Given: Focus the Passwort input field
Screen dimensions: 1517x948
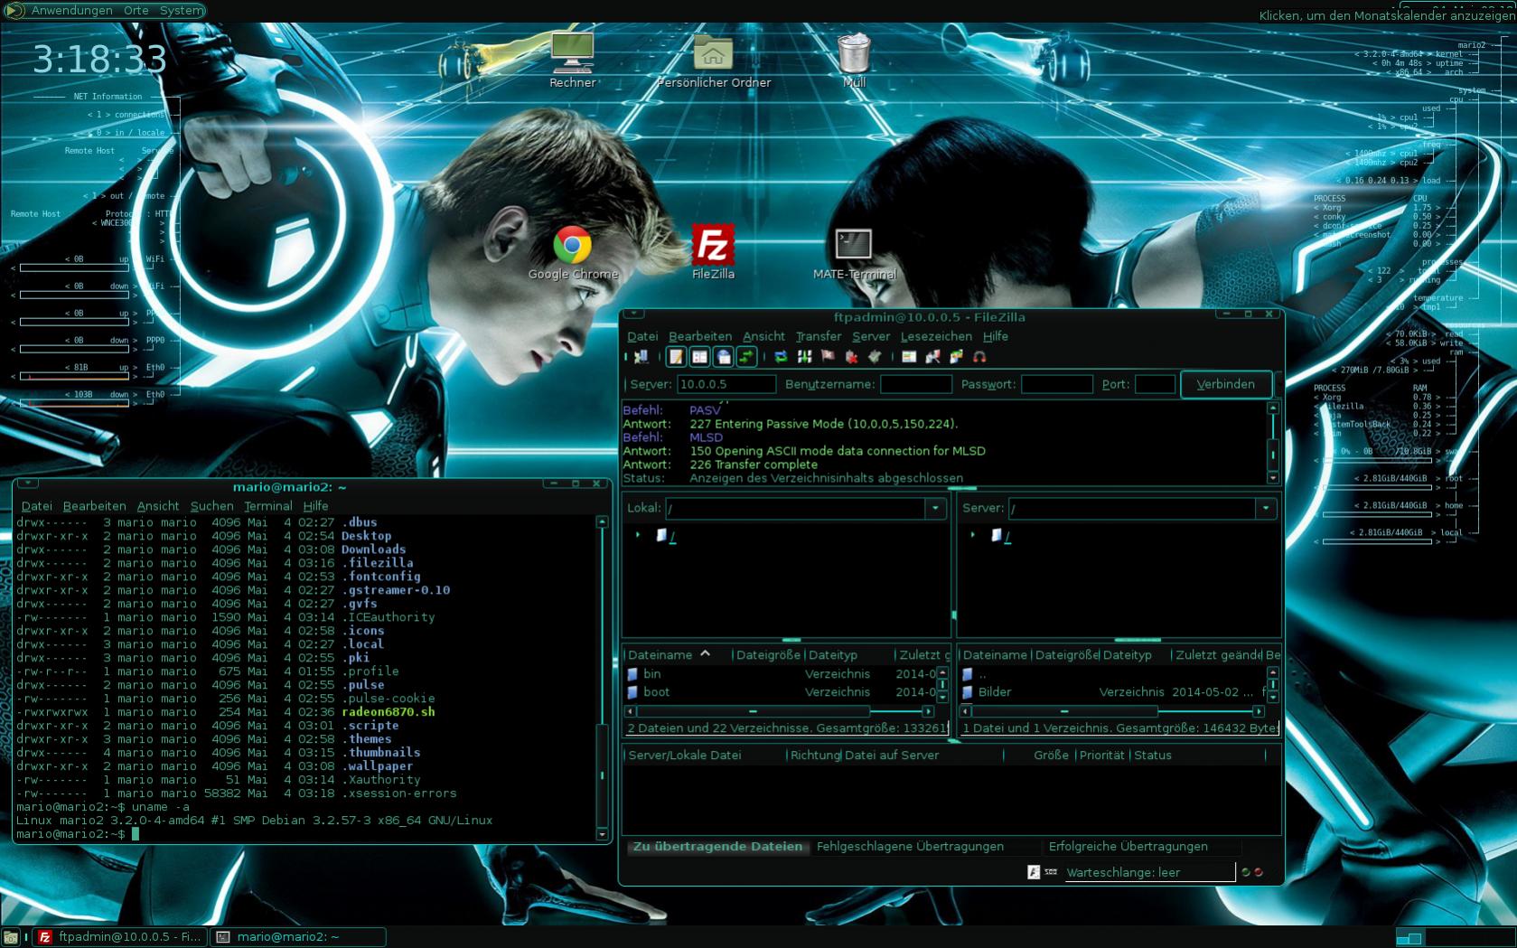Looking at the screenshot, I should coord(1056,384).
